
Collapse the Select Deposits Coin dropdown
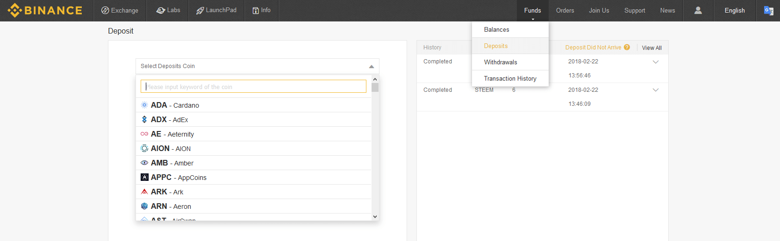(257, 66)
